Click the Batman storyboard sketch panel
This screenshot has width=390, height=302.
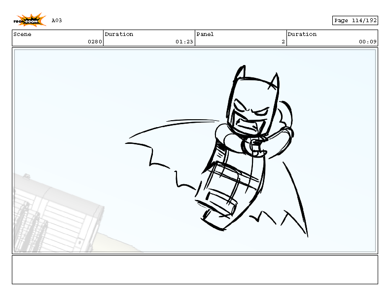click(195, 151)
